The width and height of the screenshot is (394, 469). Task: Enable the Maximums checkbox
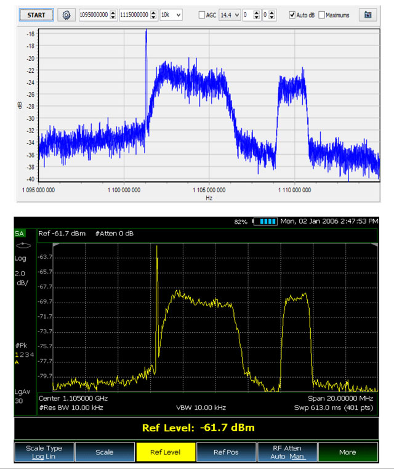[x=322, y=15]
